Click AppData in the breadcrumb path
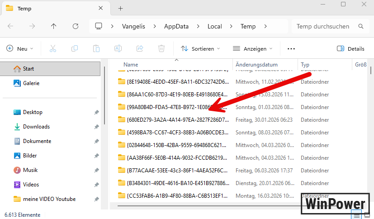Viewport: 374px width, 219px height. click(x=176, y=26)
